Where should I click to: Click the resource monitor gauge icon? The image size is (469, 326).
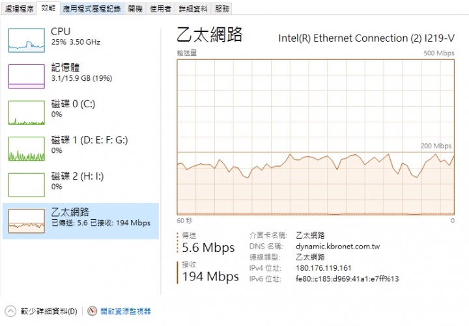pos(92,311)
